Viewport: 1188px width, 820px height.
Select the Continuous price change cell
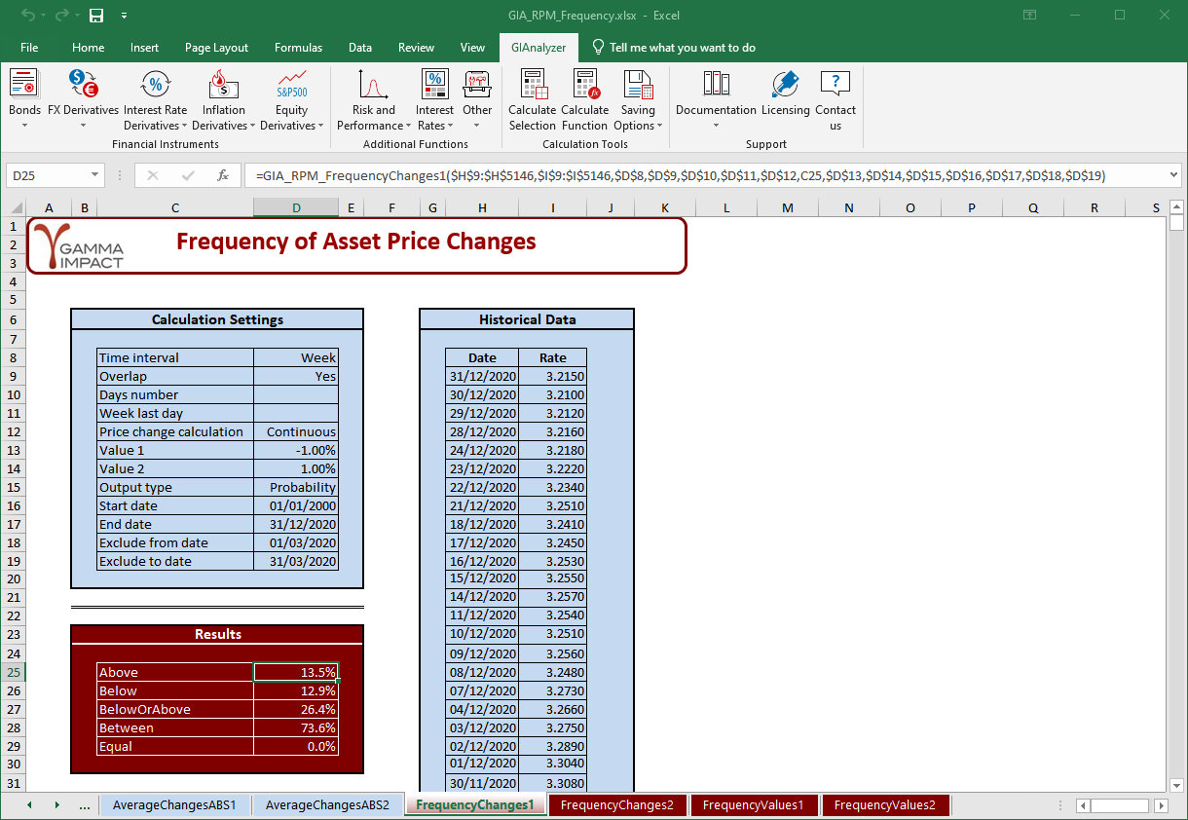296,431
